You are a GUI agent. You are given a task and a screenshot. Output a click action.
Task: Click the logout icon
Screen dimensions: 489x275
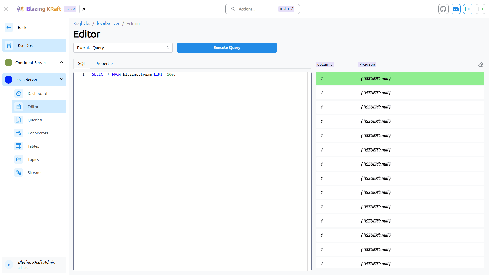pyautogui.click(x=481, y=9)
